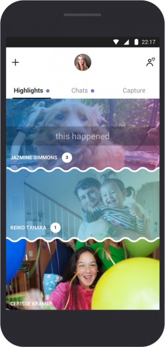Open the father and baby photo highlight
This screenshot has height=347, width=165.
pyautogui.click(x=82, y=204)
